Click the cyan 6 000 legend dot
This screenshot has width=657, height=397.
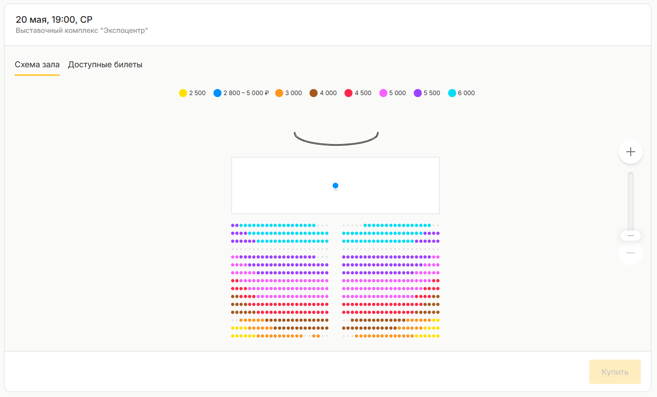pos(452,93)
